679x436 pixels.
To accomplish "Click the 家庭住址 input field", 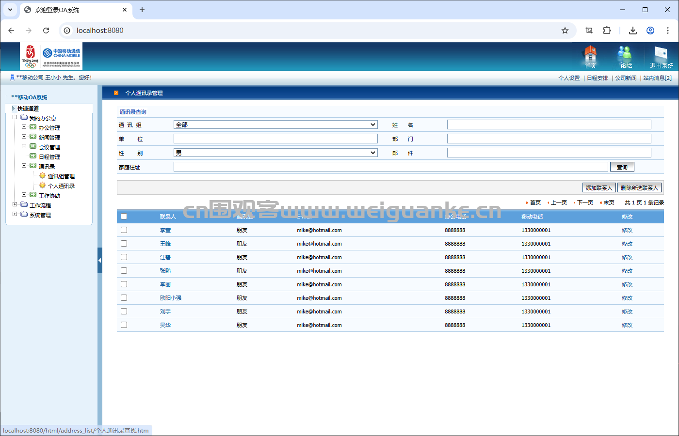I will coord(391,167).
